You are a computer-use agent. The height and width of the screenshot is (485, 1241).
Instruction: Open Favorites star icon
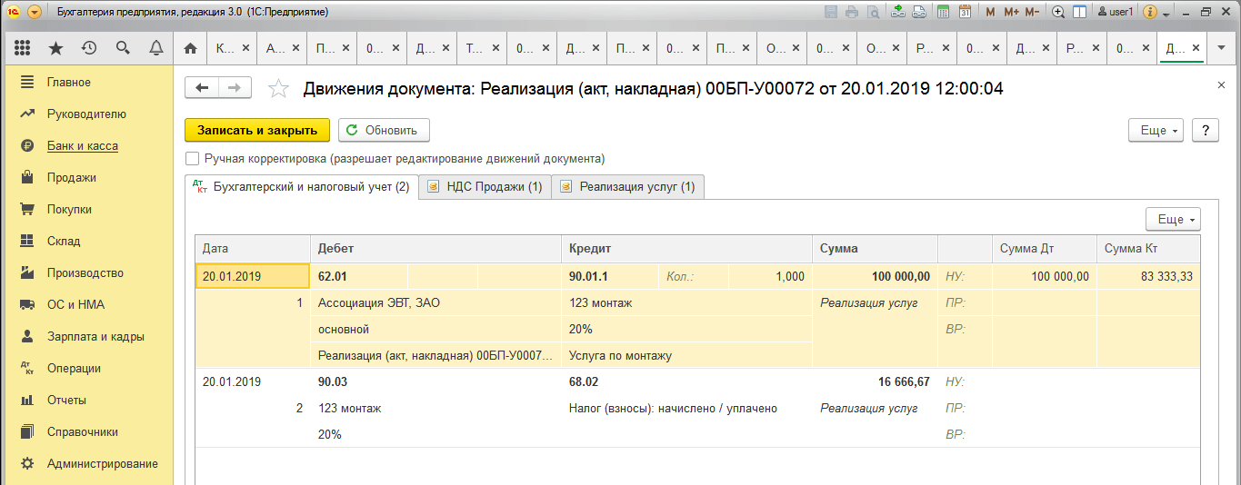pyautogui.click(x=55, y=47)
